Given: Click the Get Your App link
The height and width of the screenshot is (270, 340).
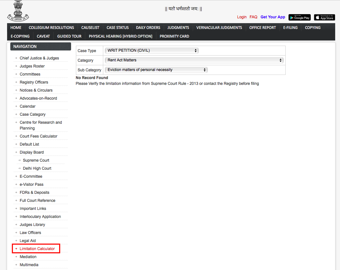Looking at the screenshot, I should (273, 17).
